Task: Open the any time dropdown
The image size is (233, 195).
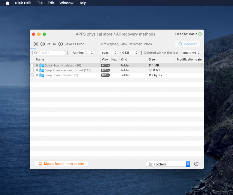Action: (191, 53)
